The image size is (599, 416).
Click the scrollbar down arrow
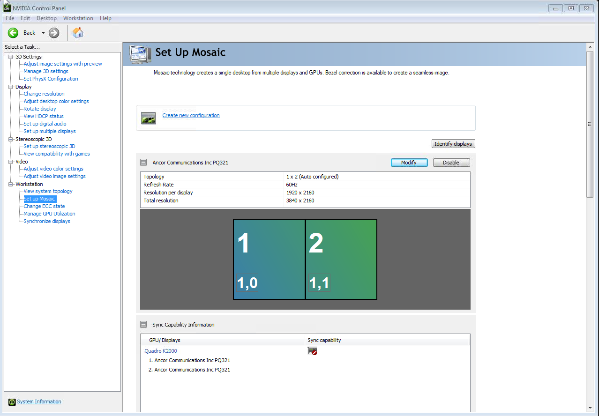(x=590, y=408)
